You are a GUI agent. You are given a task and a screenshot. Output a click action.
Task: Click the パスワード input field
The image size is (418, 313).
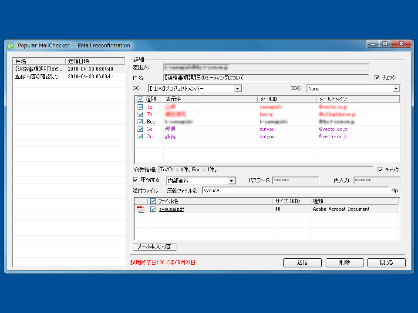[x=295, y=180]
